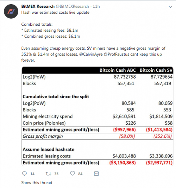Viewport: 176px width, 188px height.
Task: Open the @CalvinAyre mention
Action: [x=91, y=54]
